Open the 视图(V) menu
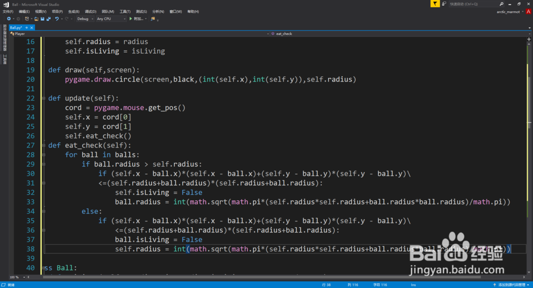This screenshot has height=288, width=533. click(x=41, y=12)
